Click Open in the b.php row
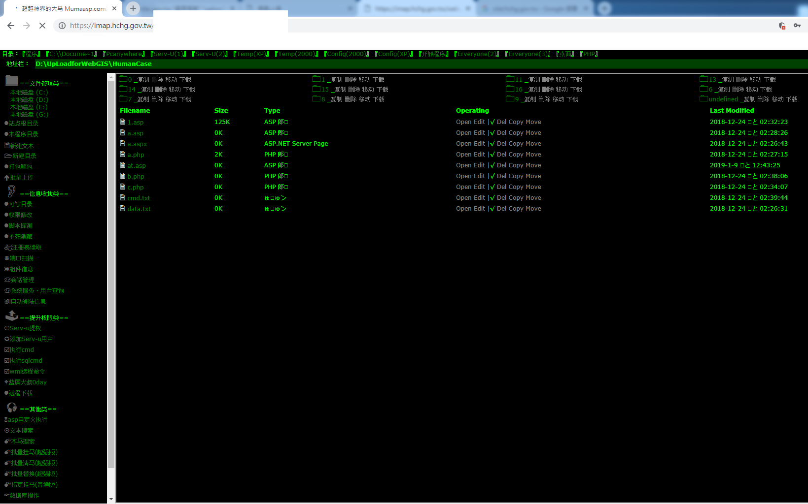This screenshot has height=504, width=808. [464, 176]
